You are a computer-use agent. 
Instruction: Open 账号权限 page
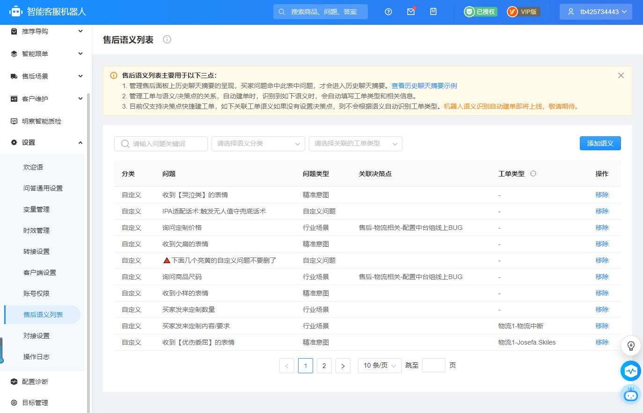point(37,294)
